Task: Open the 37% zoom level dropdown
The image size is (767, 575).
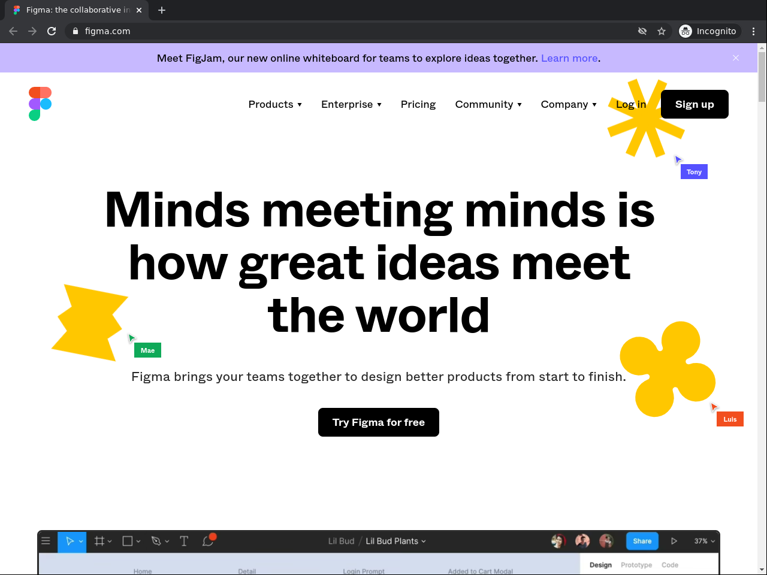Action: (705, 541)
